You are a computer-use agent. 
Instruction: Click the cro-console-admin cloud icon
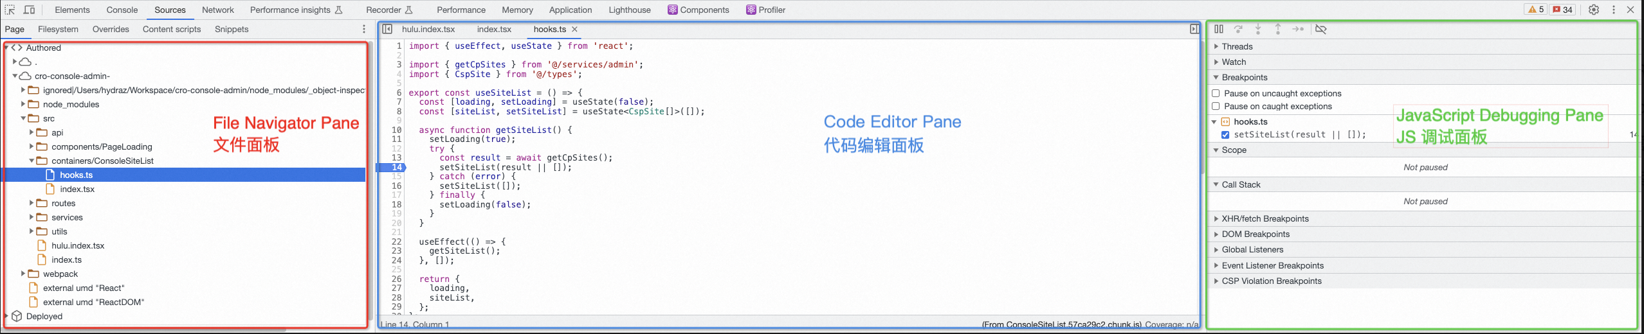26,76
